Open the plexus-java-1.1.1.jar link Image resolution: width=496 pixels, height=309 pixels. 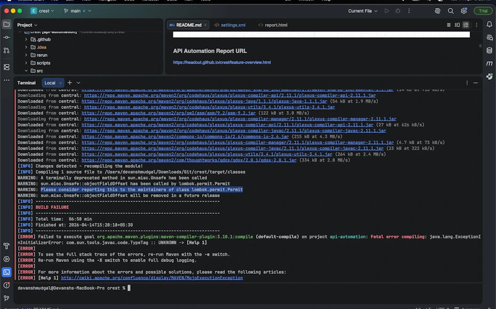[x=204, y=101]
